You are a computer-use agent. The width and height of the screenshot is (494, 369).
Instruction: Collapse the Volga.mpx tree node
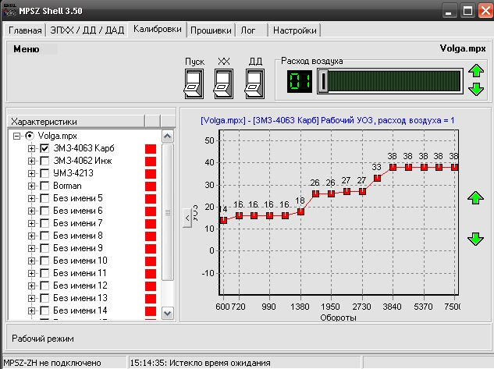(18, 136)
